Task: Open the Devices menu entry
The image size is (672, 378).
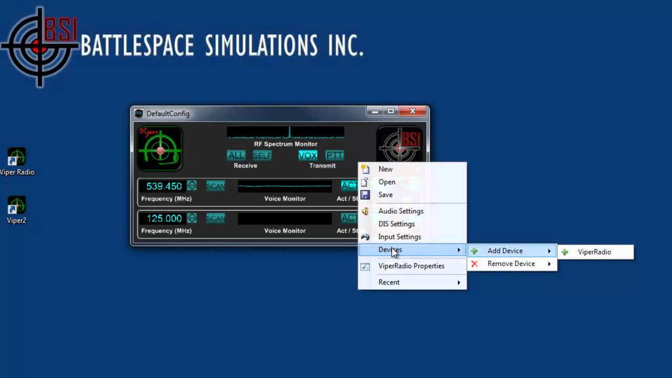Action: tap(412, 250)
